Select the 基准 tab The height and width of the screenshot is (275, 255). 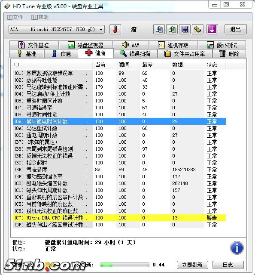(x=27, y=54)
